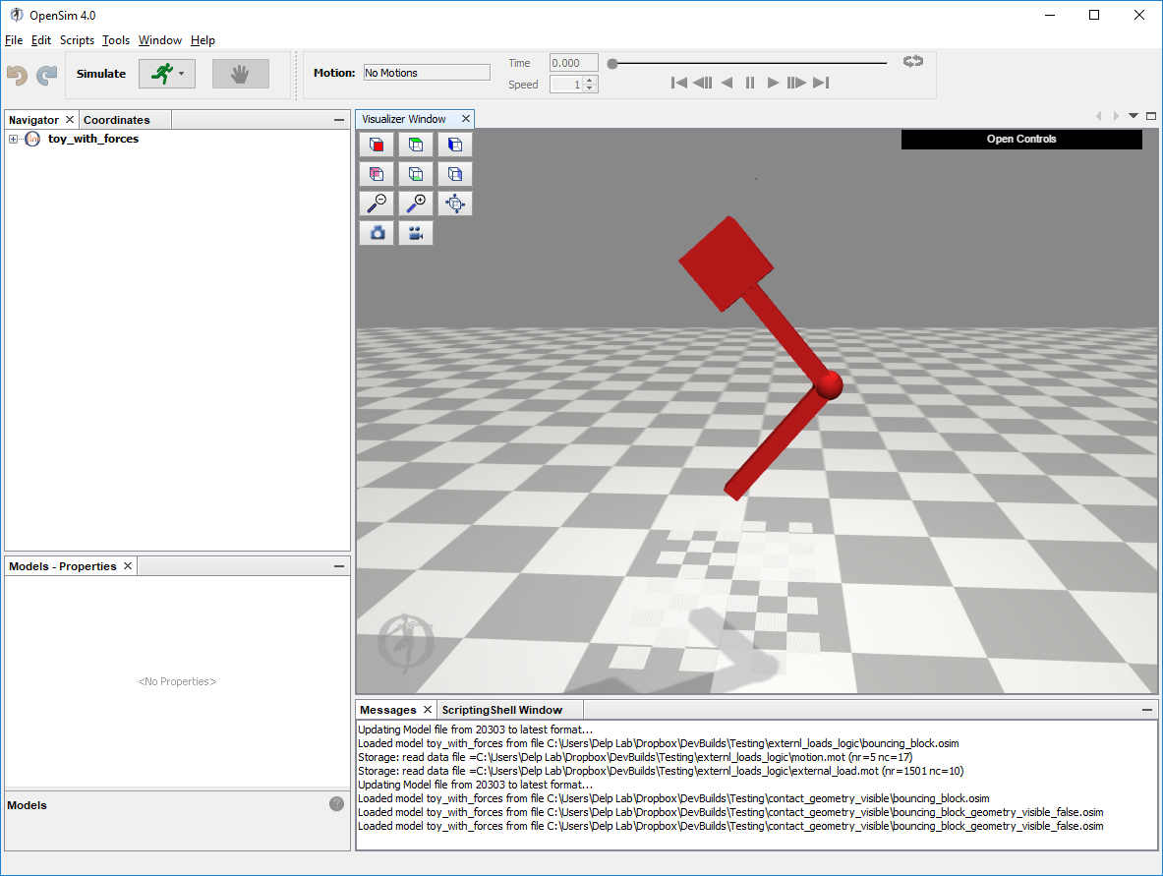The image size is (1163, 876).
Task: Click the running figure Simulate icon
Action: click(160, 73)
